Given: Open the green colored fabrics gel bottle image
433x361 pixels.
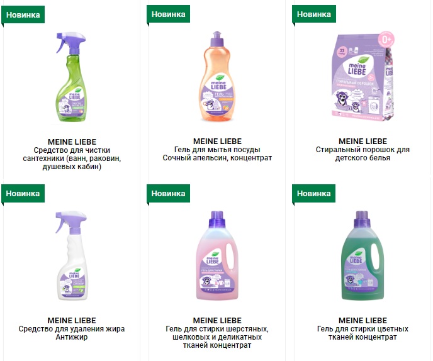Looking at the screenshot, I should tap(363, 255).
